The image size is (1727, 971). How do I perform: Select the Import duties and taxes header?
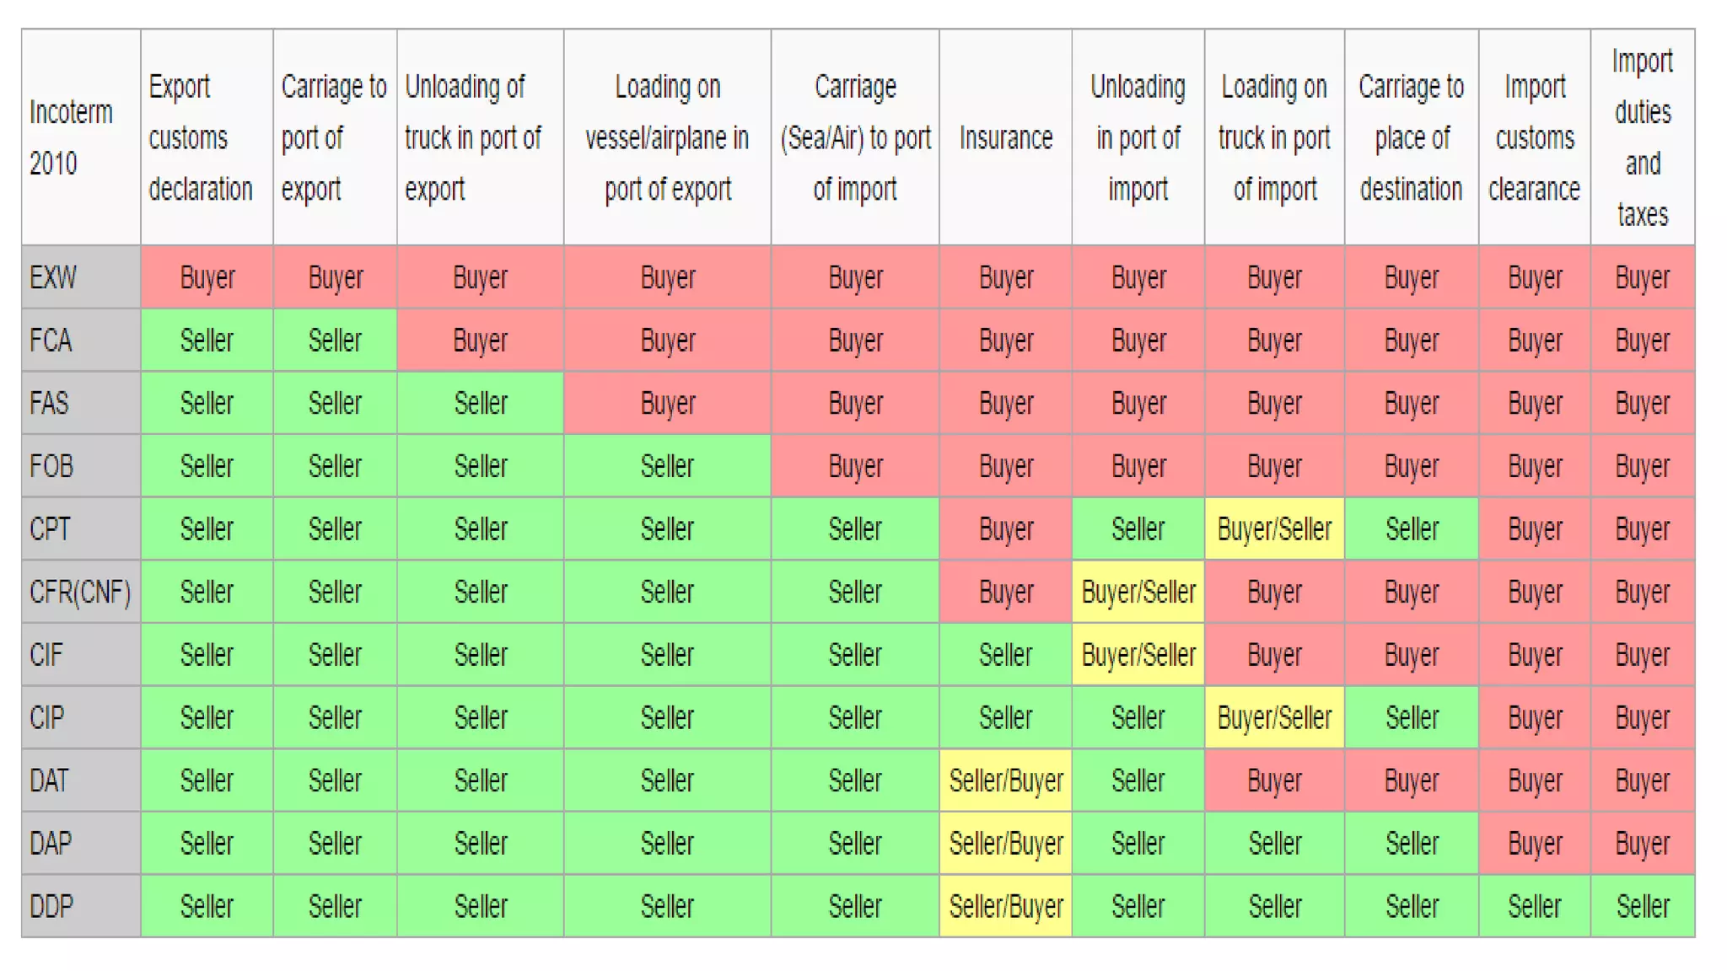pos(1642,137)
